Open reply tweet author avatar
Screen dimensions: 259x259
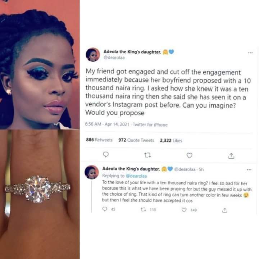pos(92,172)
